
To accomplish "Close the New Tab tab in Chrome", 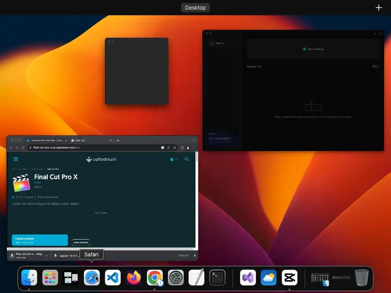I will (111, 140).
